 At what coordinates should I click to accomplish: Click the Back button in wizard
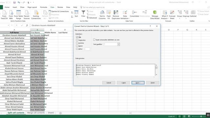(123, 83)
